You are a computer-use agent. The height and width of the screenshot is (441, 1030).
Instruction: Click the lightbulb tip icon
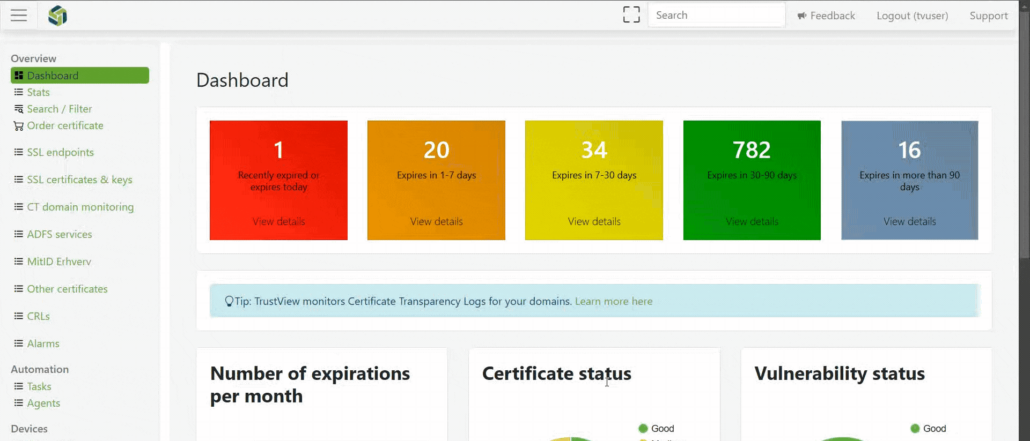(x=229, y=301)
